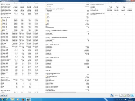
Task: Select the GPU Memory Clock row
Action: [67, 81]
